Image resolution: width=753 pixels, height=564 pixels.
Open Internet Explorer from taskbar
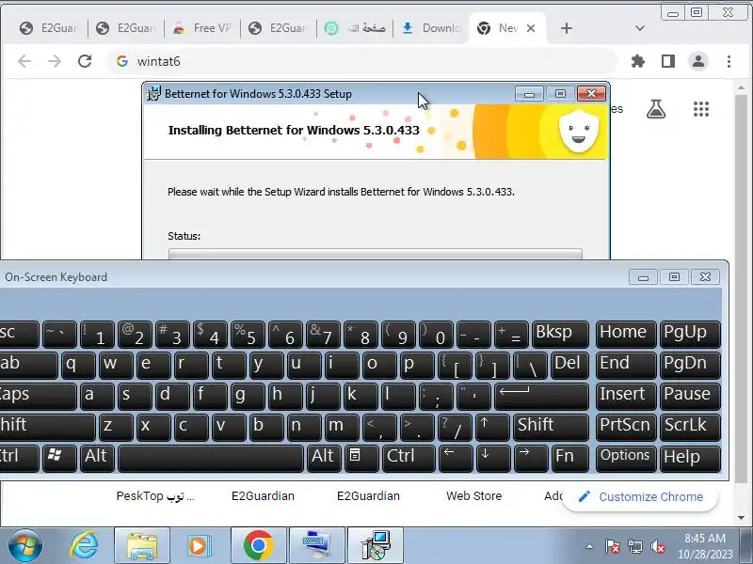pos(85,546)
